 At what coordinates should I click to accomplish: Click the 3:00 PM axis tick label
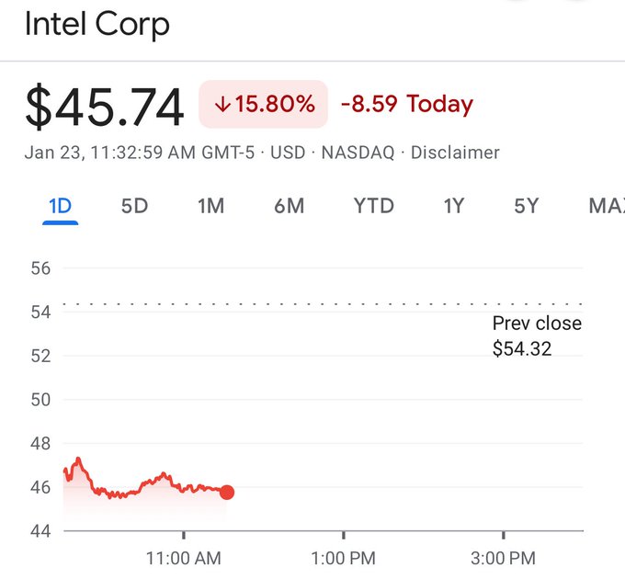tap(503, 558)
